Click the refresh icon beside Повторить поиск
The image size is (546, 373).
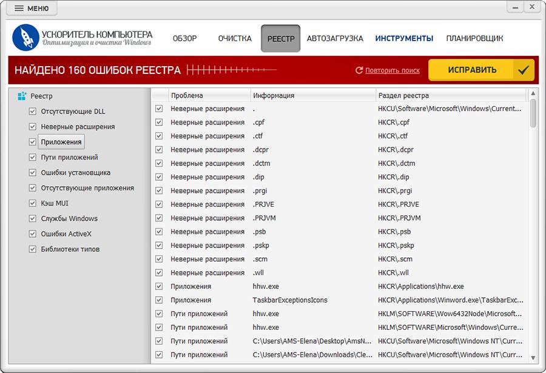point(359,70)
